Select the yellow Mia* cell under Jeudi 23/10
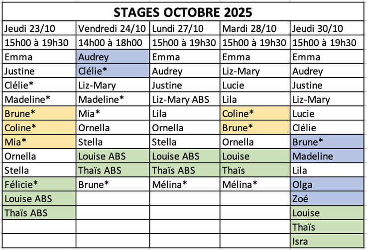The image size is (367, 250). [39, 142]
